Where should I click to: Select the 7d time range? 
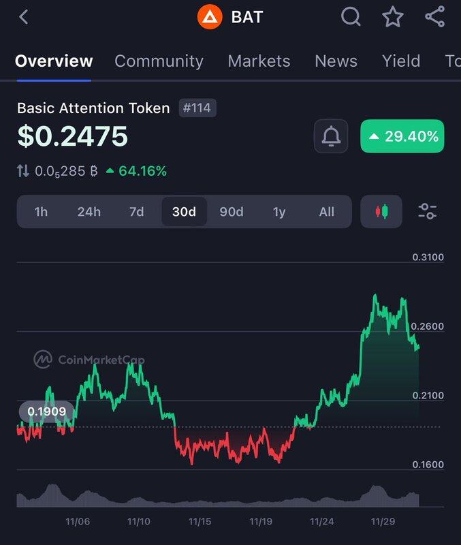pyautogui.click(x=136, y=212)
